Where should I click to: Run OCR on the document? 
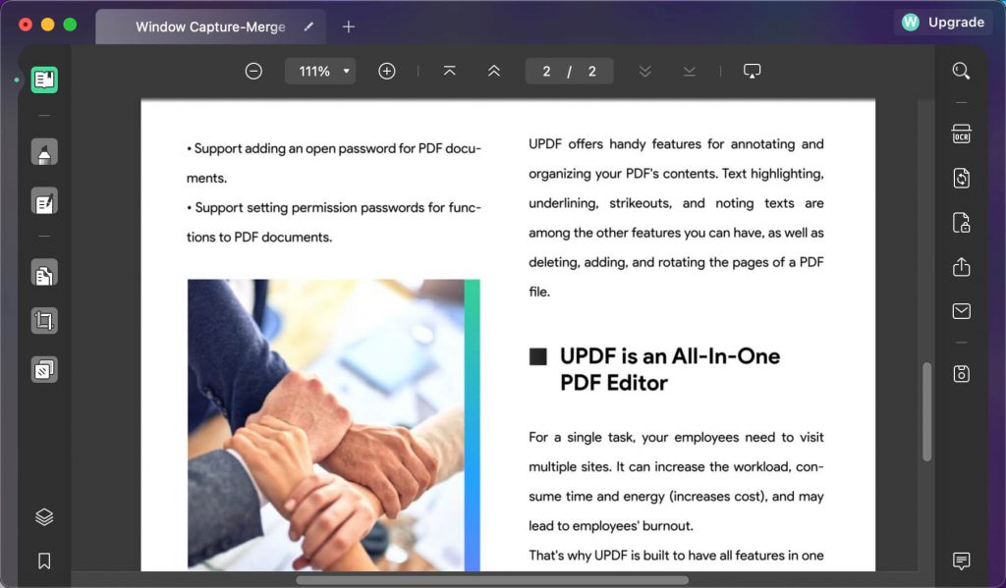961,133
